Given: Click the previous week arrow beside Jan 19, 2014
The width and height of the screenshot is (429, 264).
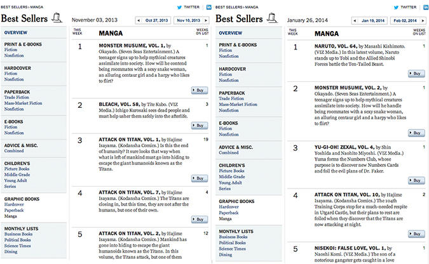Looking at the screenshot, I should (x=355, y=21).
